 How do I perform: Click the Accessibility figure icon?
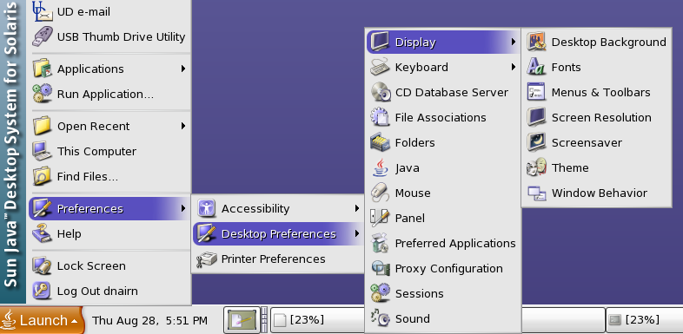tap(207, 209)
